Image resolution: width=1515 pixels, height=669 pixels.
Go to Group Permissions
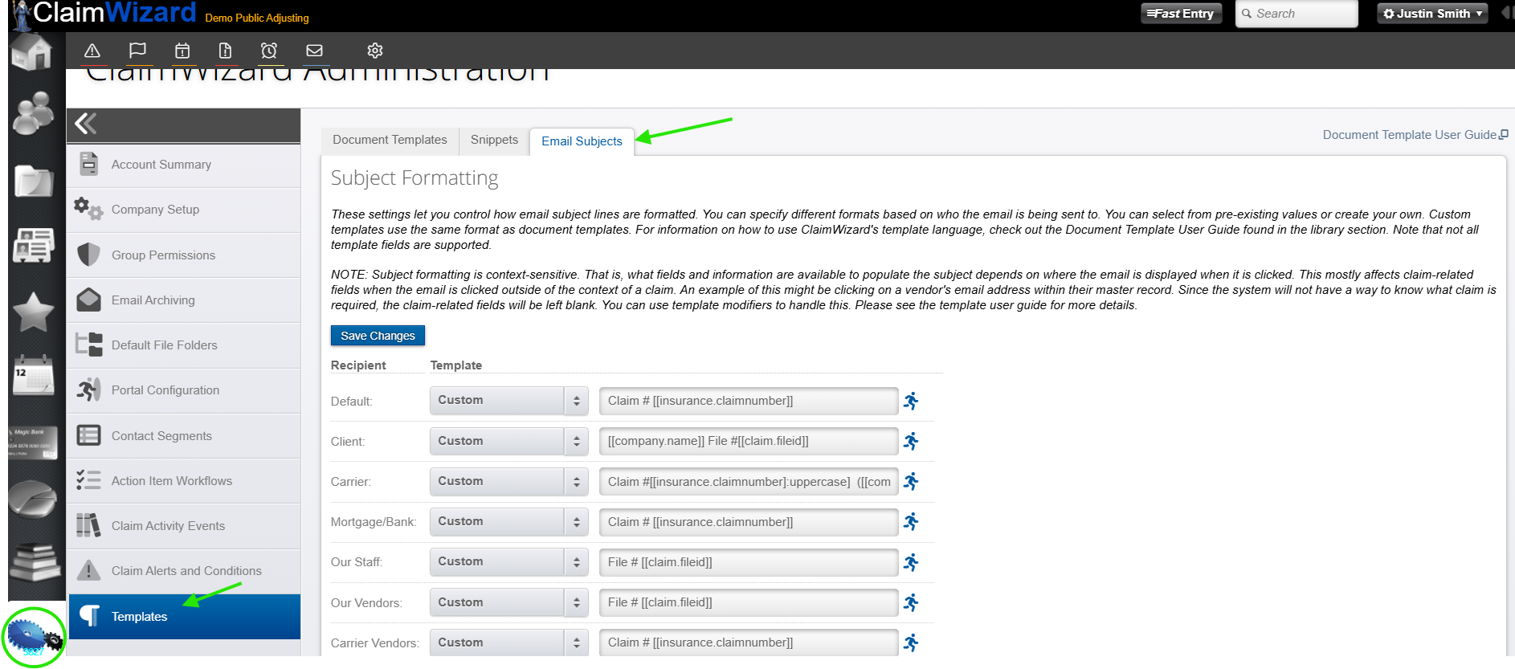coord(184,255)
